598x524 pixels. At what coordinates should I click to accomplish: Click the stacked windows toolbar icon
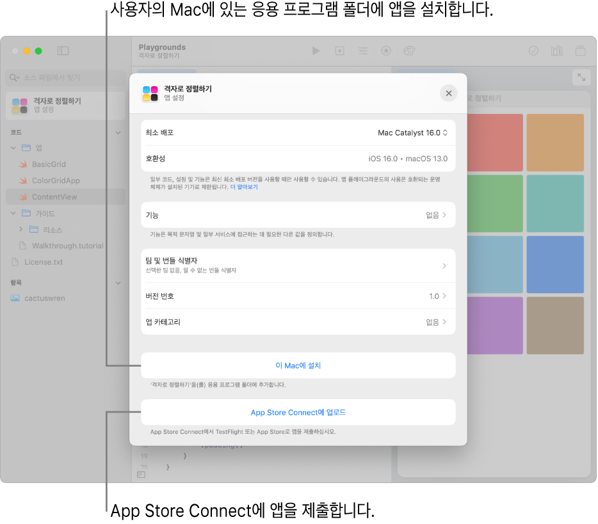pyautogui.click(x=581, y=51)
